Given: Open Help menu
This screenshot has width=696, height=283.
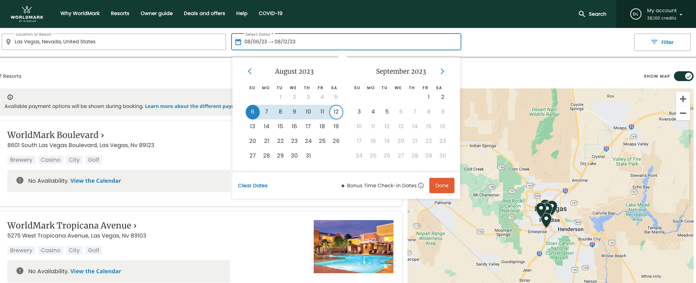Looking at the screenshot, I should coord(242,14).
